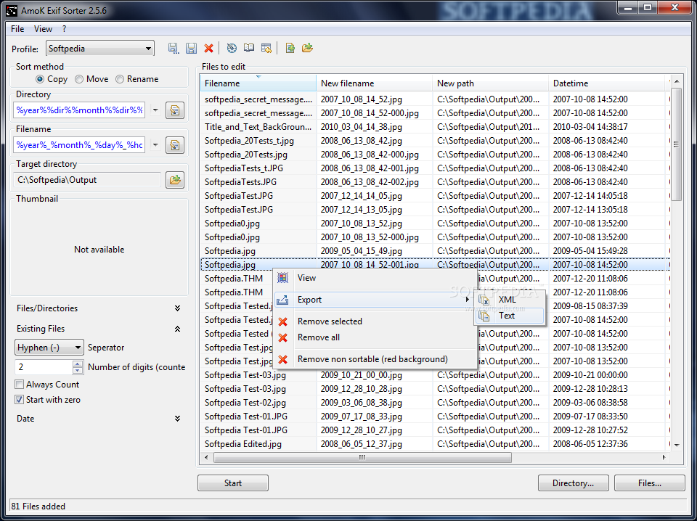Image resolution: width=697 pixels, height=521 pixels.
Task: Click the Directory pattern input field
Action: (x=80, y=110)
